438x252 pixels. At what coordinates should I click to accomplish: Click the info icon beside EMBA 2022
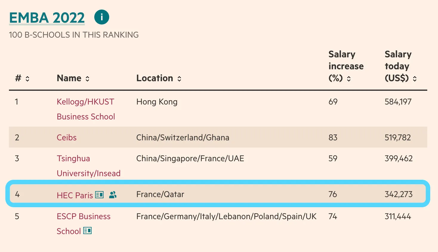tap(102, 17)
